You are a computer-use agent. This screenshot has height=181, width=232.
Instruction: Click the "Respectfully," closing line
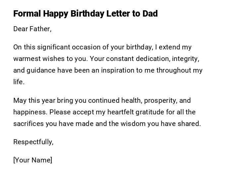[x=33, y=142]
